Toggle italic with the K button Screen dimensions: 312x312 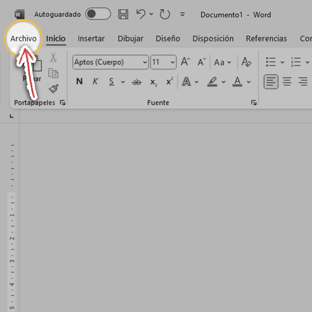[x=95, y=82]
